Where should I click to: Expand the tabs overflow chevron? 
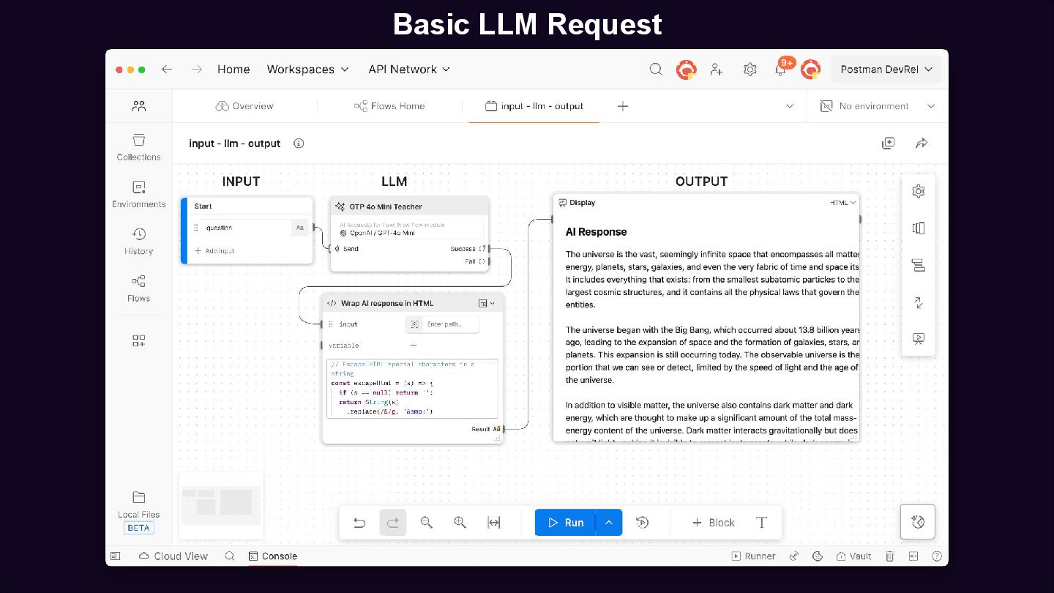790,106
